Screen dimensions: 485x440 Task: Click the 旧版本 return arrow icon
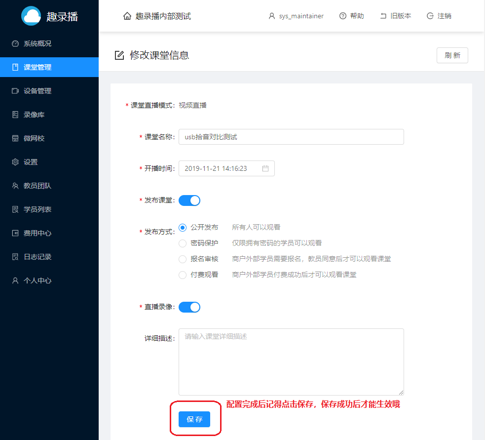coord(383,16)
